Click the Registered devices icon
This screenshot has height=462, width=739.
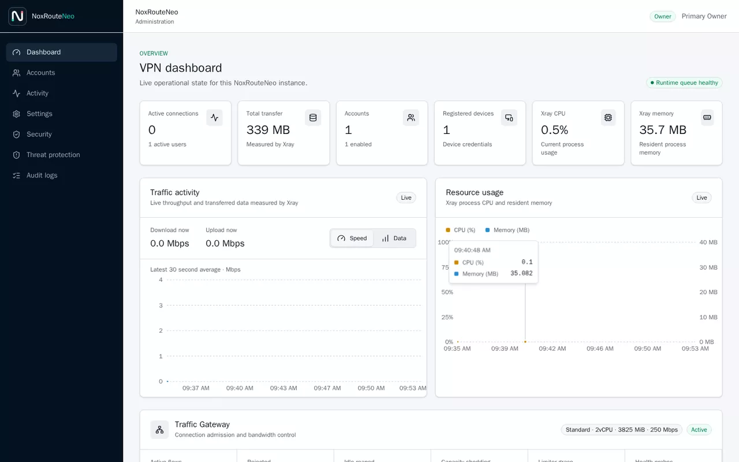point(509,118)
